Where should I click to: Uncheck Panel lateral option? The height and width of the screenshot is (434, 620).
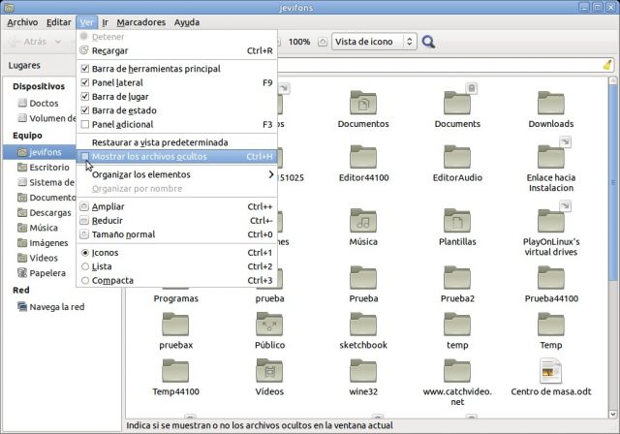(x=85, y=83)
